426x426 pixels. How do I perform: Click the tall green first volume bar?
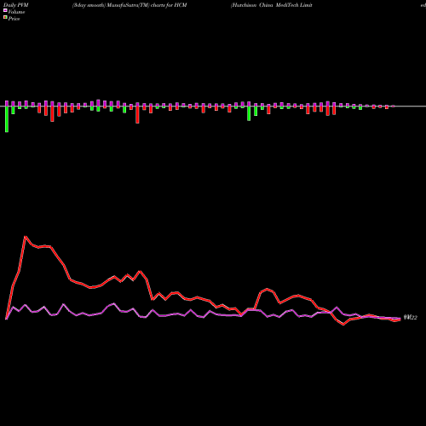pos(7,119)
